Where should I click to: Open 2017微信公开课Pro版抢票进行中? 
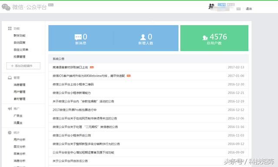75,110
